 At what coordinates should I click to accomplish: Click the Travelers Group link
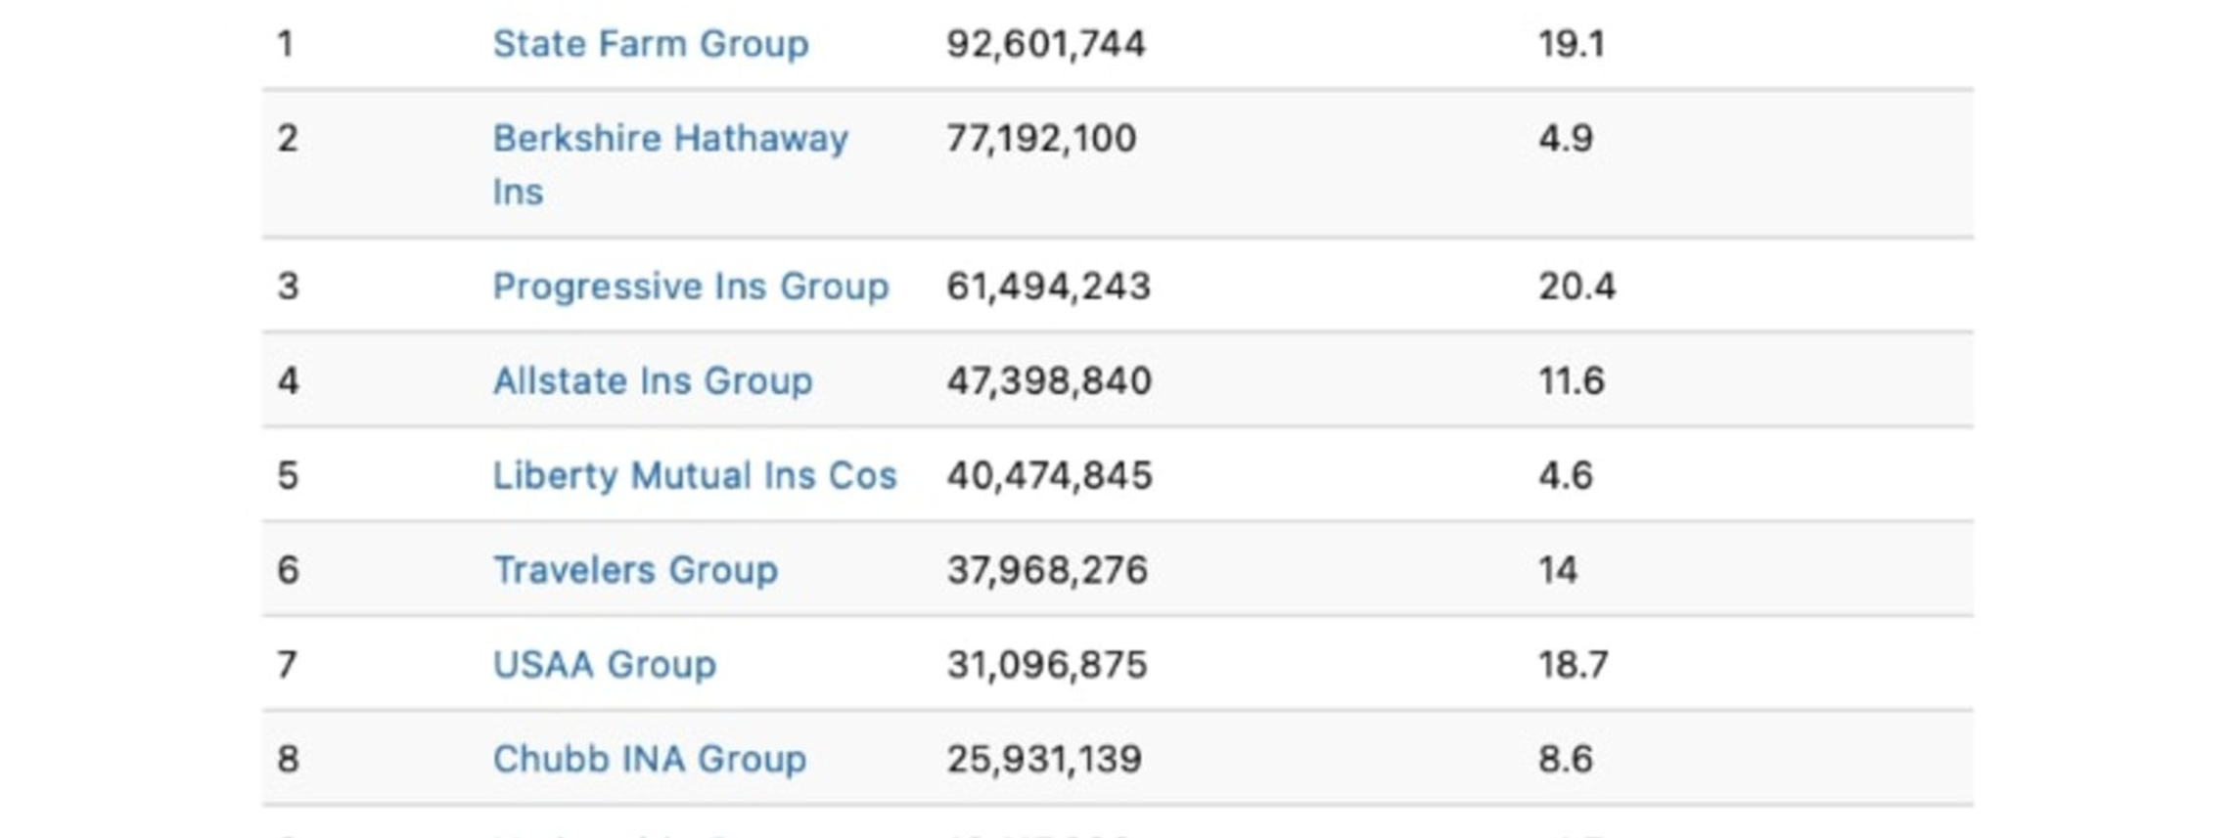pos(635,570)
